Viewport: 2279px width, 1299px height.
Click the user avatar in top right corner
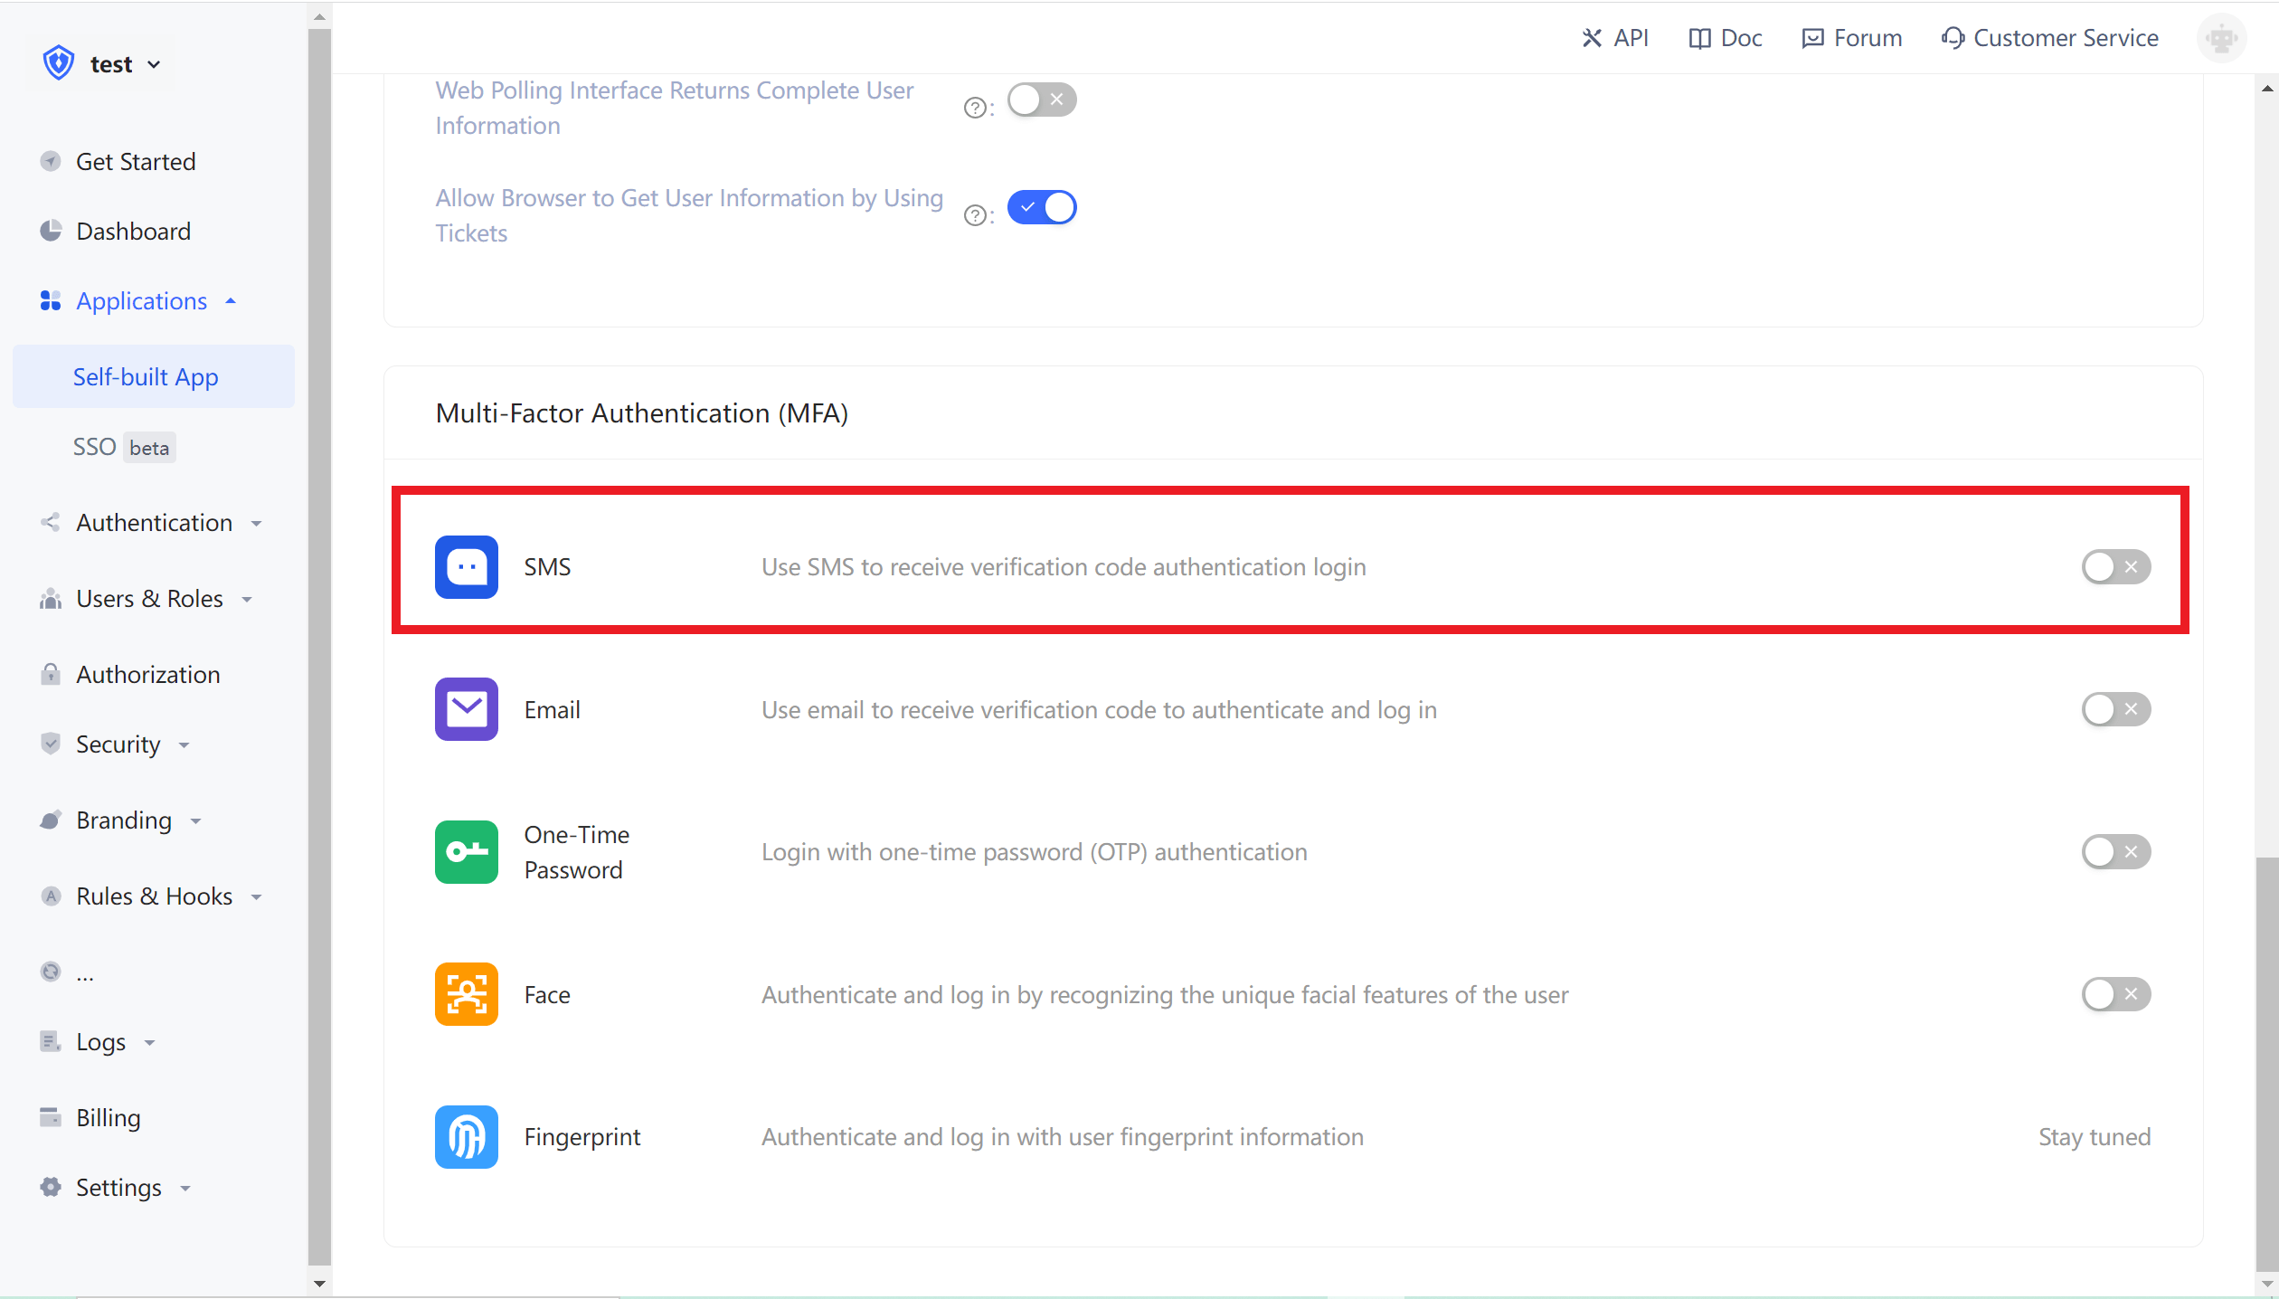pos(2221,38)
